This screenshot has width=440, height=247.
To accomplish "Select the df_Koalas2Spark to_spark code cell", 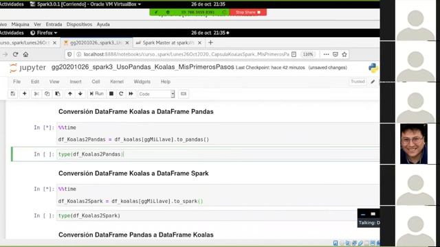I will coord(218,195).
